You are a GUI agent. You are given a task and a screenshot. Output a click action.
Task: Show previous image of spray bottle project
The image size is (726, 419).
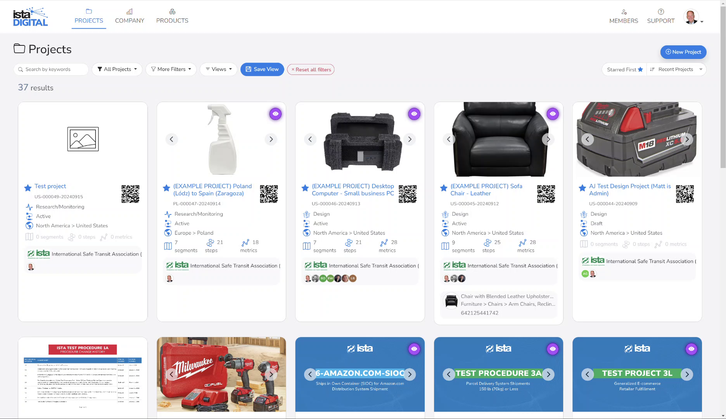click(x=171, y=139)
